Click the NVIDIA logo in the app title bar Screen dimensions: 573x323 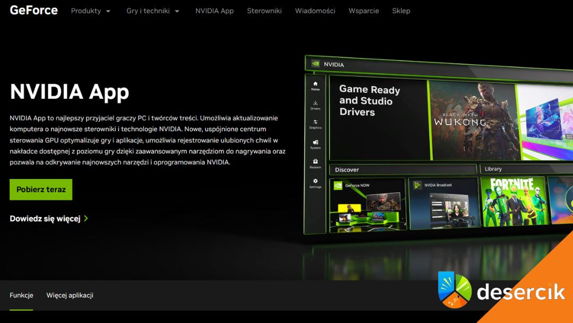coord(315,64)
